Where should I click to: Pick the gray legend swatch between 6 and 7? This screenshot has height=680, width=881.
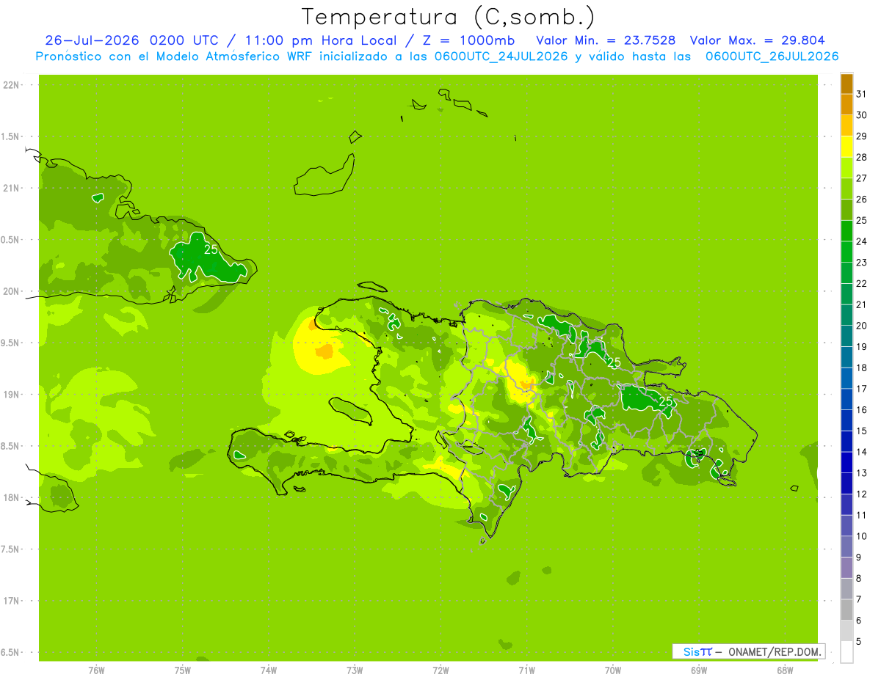[846, 610]
